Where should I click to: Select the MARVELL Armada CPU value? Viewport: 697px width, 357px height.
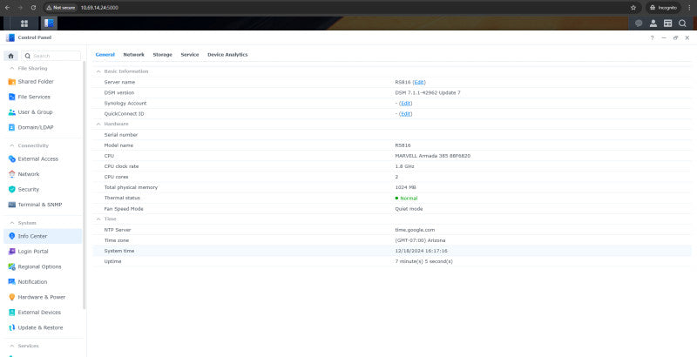click(432, 156)
